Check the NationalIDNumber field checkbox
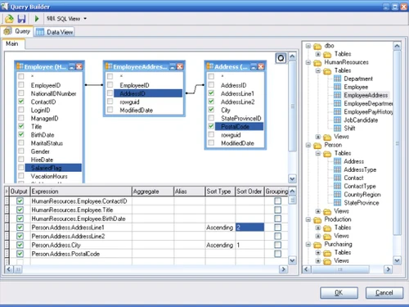The width and height of the screenshot is (409, 307). point(21,93)
